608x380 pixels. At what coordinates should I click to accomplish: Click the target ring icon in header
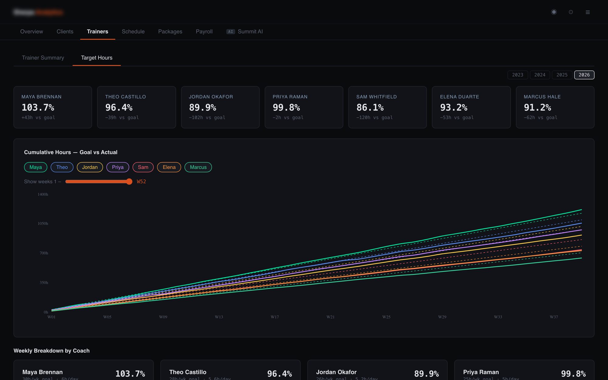pos(571,12)
